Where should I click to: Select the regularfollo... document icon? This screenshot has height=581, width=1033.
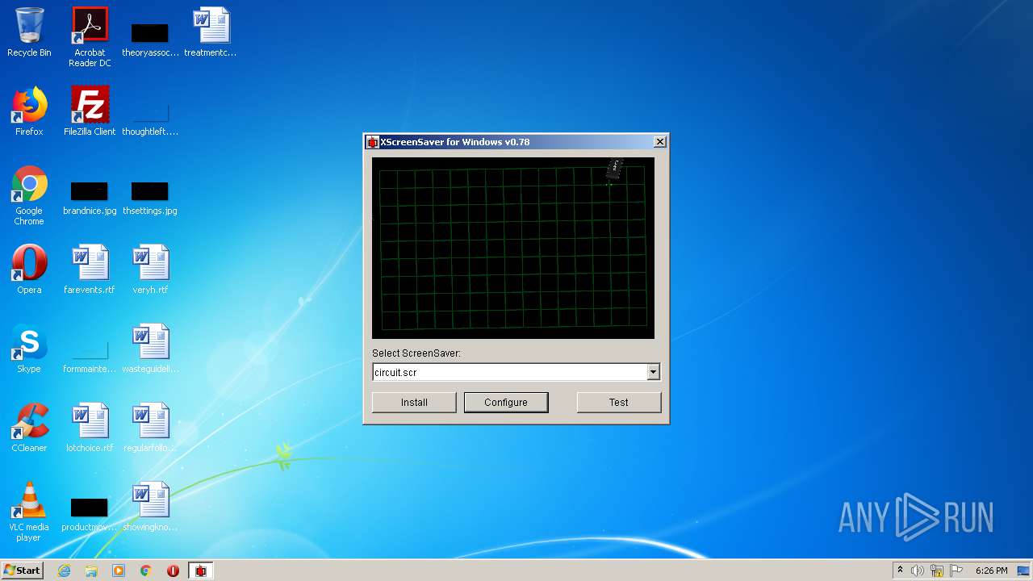[150, 428]
